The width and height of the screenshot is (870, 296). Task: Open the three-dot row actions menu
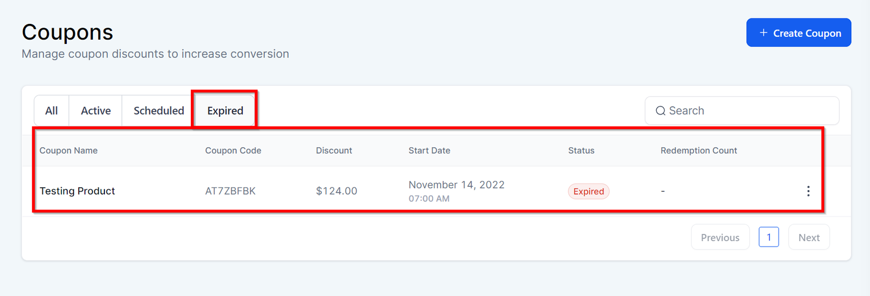[x=808, y=191]
